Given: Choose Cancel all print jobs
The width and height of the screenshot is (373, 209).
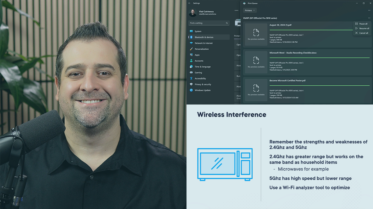Looking at the screenshot, I should pyautogui.click(x=363, y=33).
